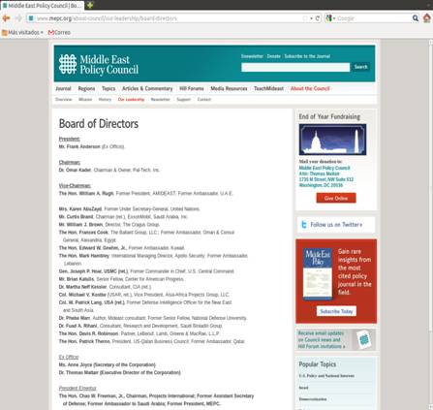Open the Articles & Commentary menu
The height and width of the screenshot is (410, 433).
(147, 88)
